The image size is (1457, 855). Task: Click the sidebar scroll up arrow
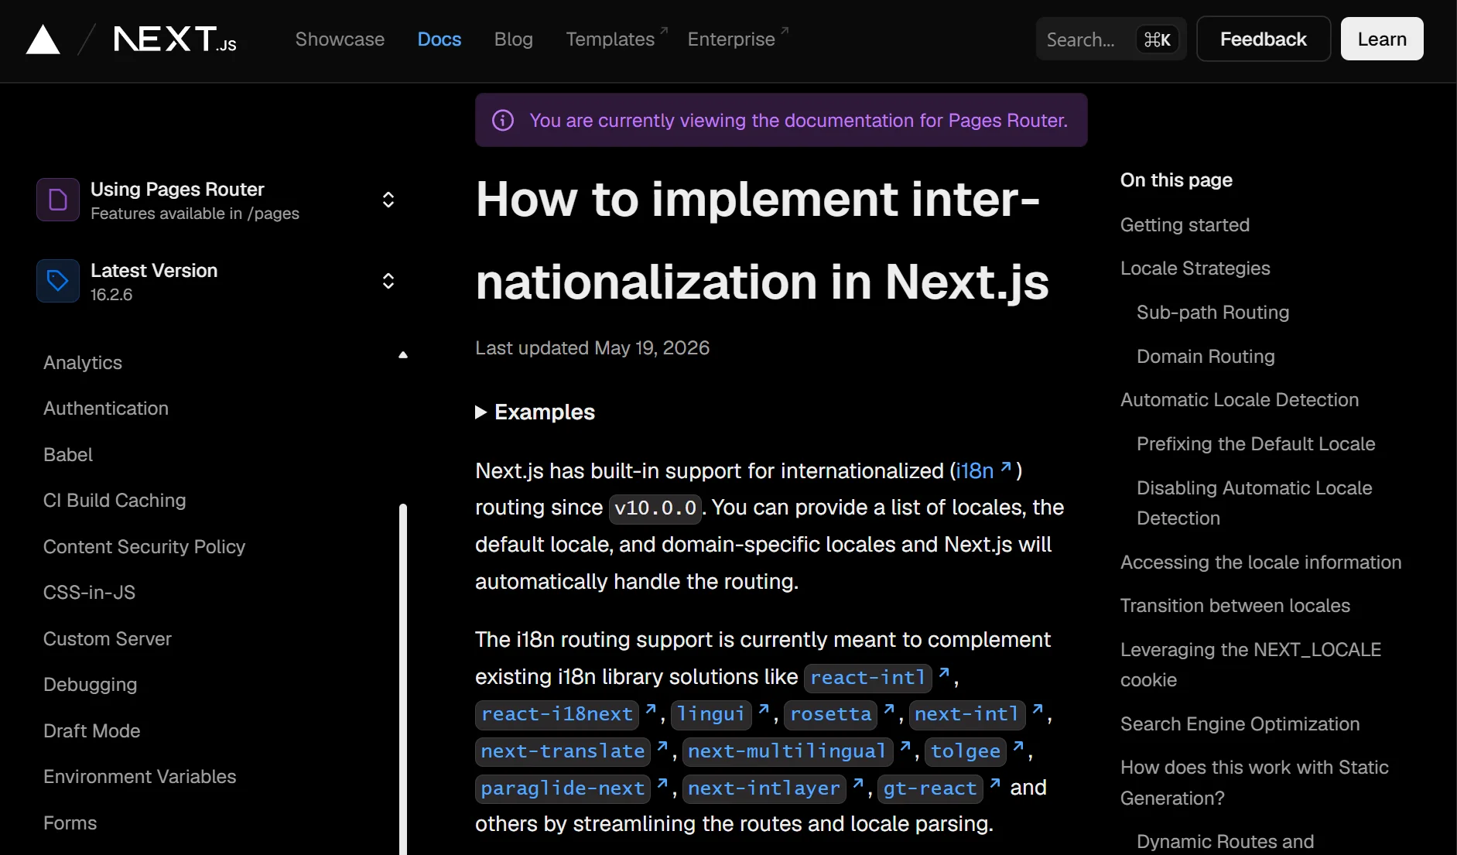[403, 355]
